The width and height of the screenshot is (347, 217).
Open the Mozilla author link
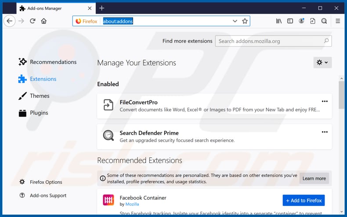132,204
